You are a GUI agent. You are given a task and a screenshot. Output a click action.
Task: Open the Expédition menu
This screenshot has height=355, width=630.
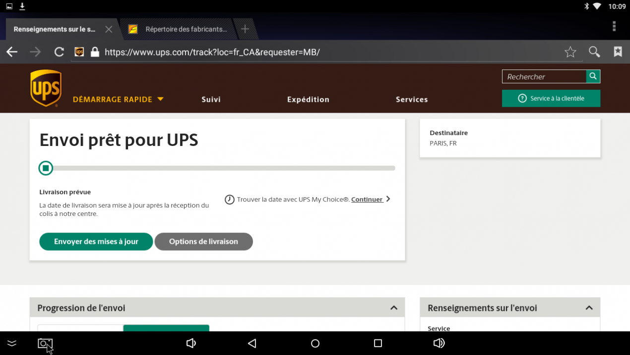click(x=308, y=99)
